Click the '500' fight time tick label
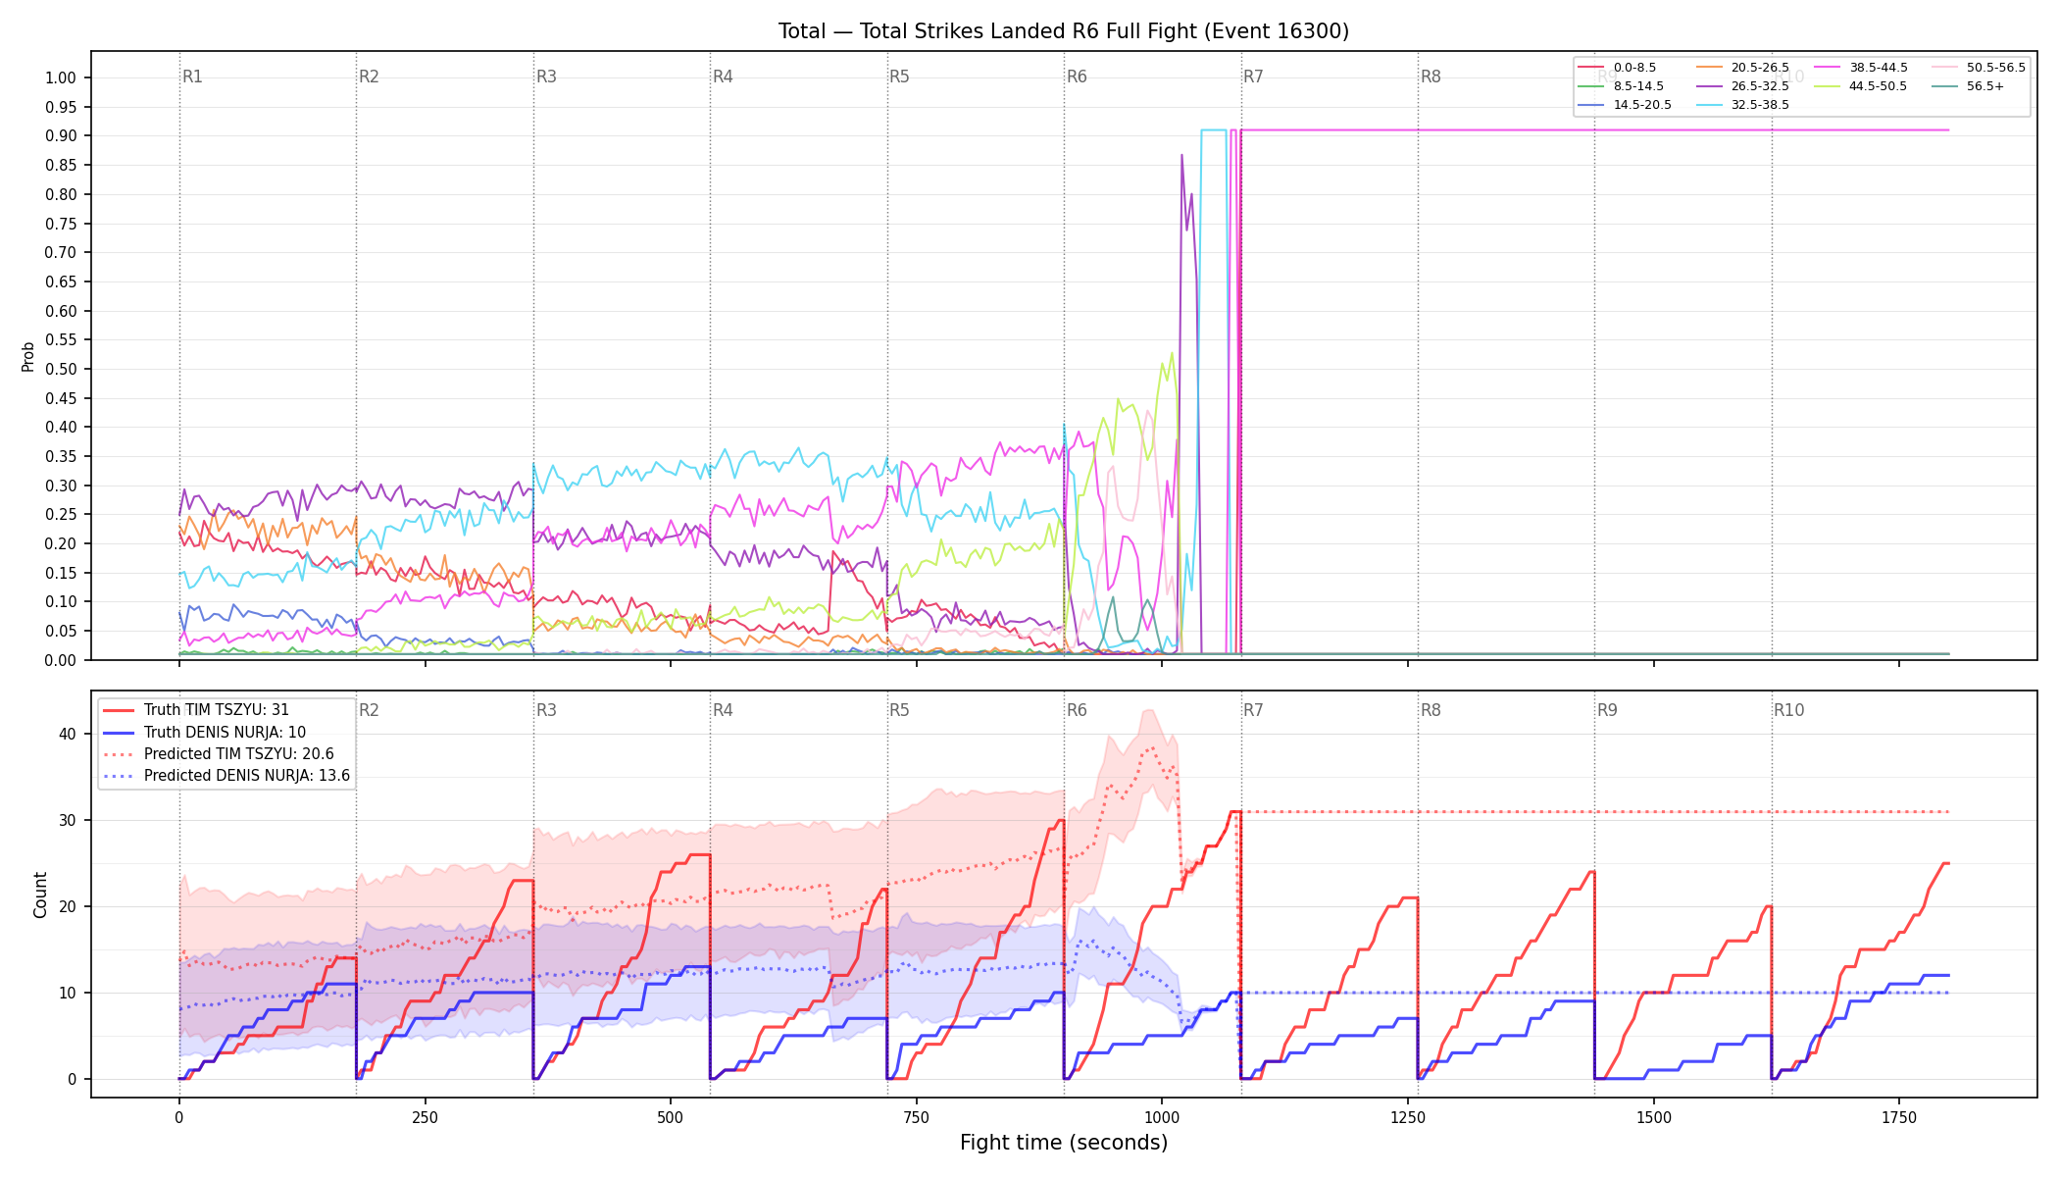Viewport: 2059px width, 1177px height. [x=671, y=1117]
